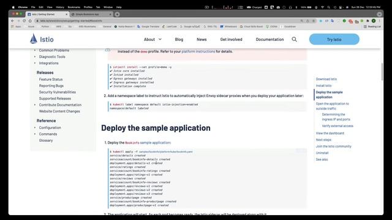Open Glossary sidebar link
This screenshot has height=220, width=392.
point(46,141)
